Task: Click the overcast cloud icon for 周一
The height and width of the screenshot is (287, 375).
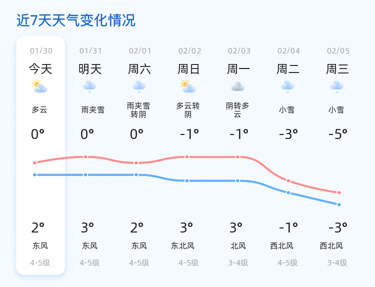Action: click(238, 86)
